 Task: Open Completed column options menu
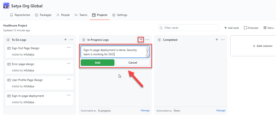(x=223, y=40)
